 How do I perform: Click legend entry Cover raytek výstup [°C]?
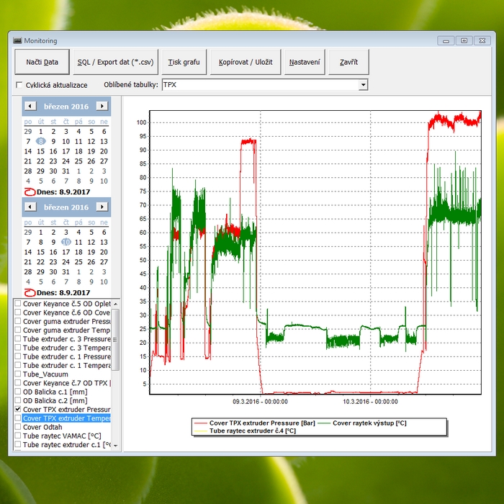[x=369, y=423]
